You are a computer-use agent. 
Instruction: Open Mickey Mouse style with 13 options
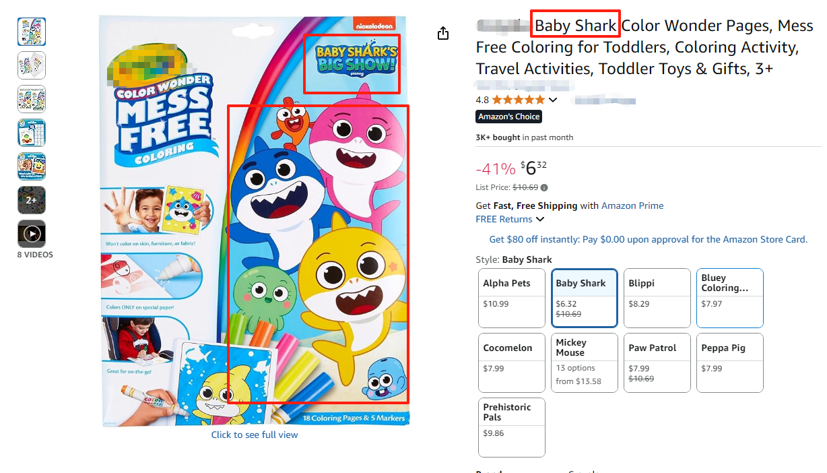(584, 362)
